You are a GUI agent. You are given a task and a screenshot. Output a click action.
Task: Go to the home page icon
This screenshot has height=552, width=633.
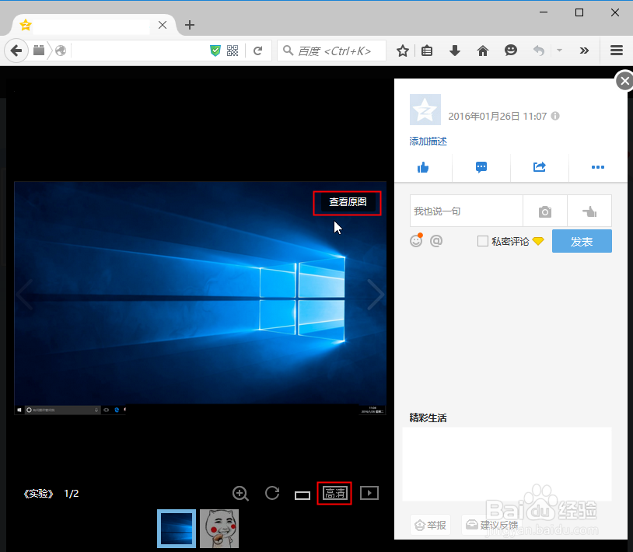pyautogui.click(x=483, y=51)
